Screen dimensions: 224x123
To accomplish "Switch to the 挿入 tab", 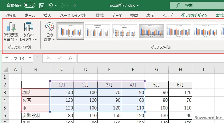I will click(47, 15).
